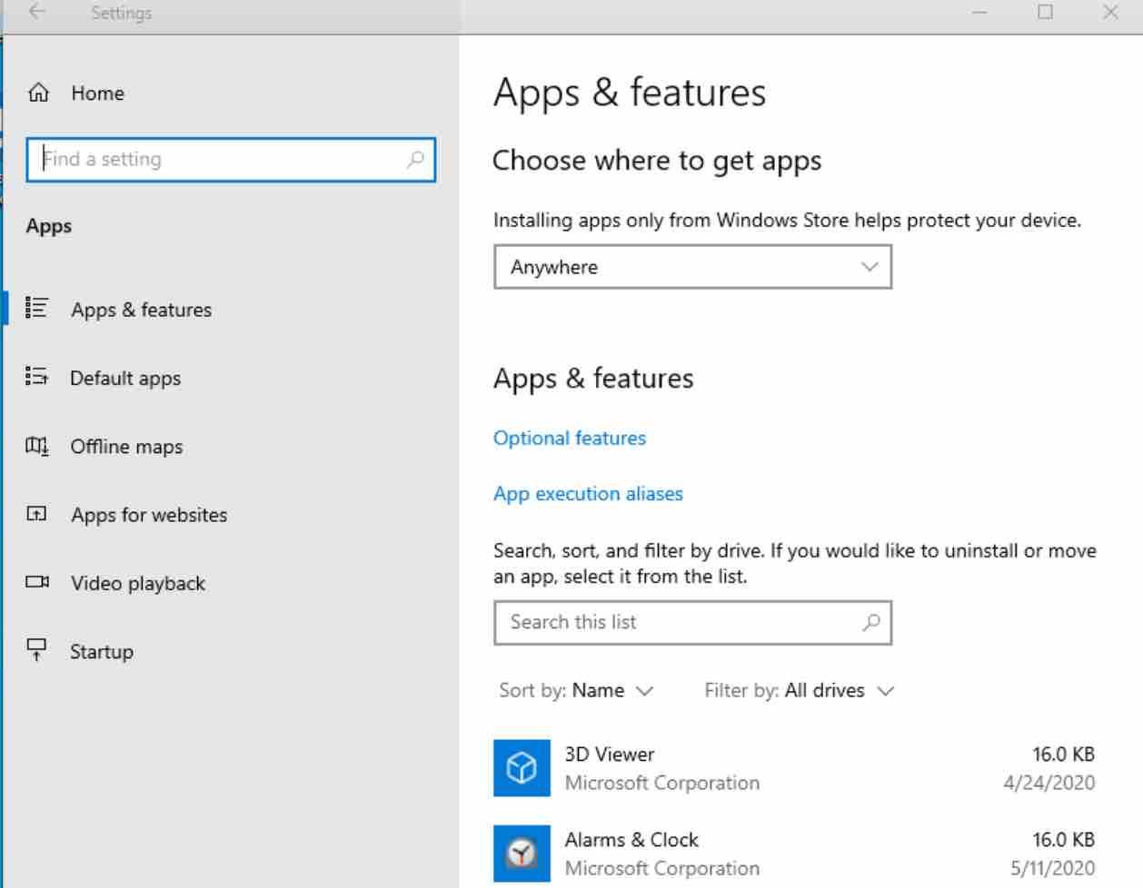Click the Offline maps icon
Viewport: 1143px width, 888px height.
[36, 445]
